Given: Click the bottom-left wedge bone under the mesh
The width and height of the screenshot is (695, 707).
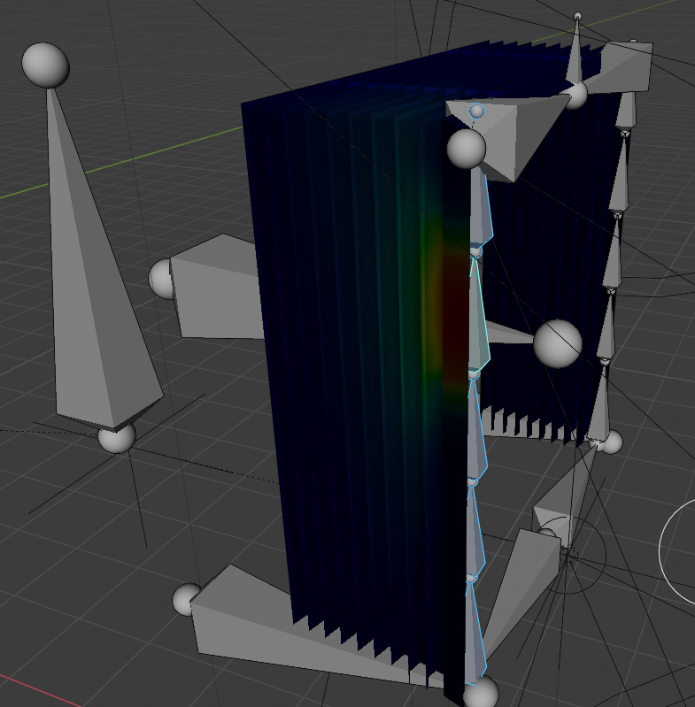Looking at the screenshot, I should [248, 624].
